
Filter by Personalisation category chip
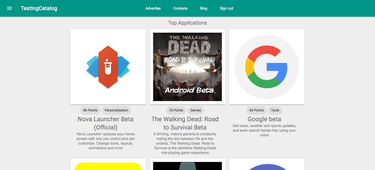[x=116, y=110]
